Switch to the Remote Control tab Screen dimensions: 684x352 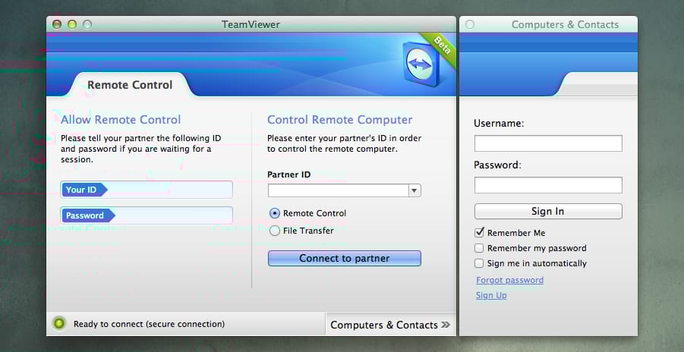130,85
